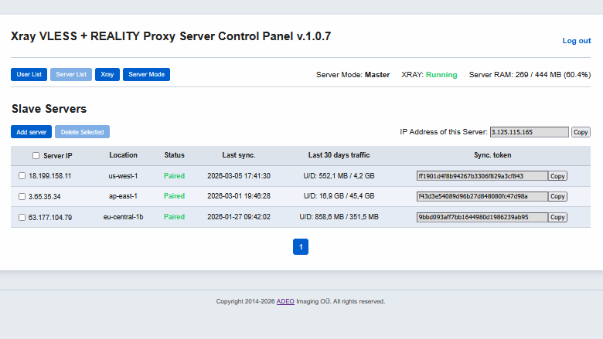The width and height of the screenshot is (603, 339).
Task: Click the us-west-1 sync token field
Action: click(x=482, y=176)
